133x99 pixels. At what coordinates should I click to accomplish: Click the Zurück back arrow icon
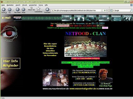4,9
